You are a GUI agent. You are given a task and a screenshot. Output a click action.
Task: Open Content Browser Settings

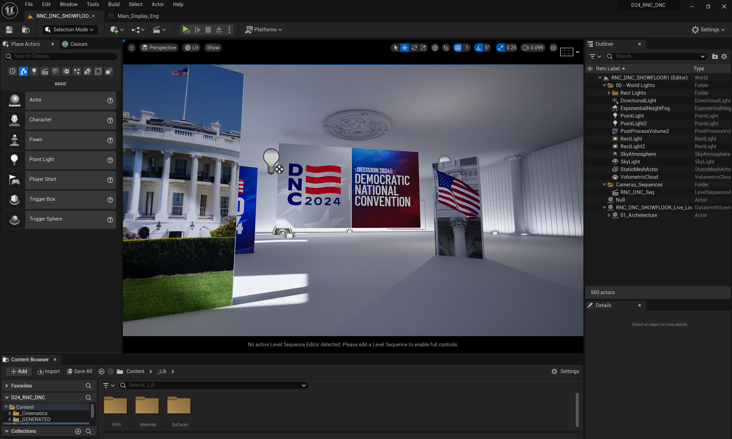[x=565, y=371]
